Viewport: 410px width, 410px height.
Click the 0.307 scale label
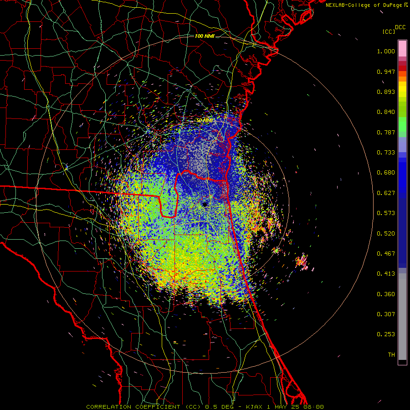(x=386, y=314)
